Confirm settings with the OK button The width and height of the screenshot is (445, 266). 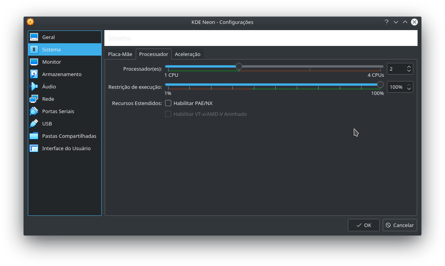(364, 225)
